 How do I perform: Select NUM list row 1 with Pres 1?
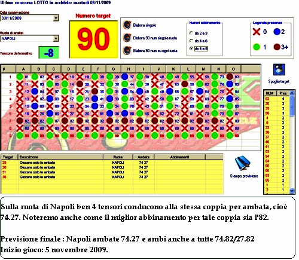click(277, 185)
